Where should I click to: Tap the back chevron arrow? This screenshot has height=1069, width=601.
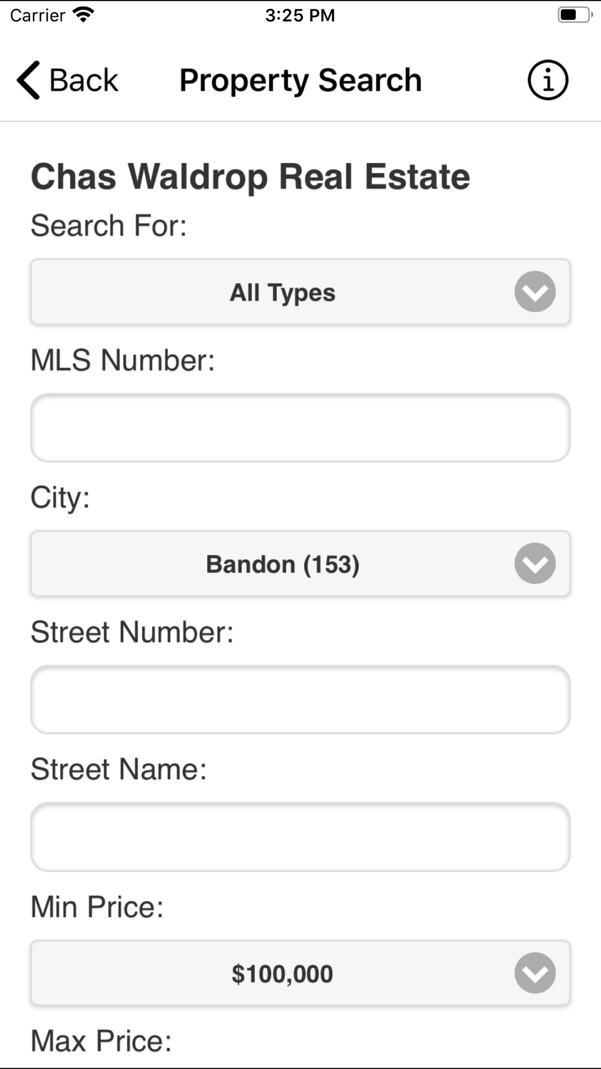[x=28, y=80]
